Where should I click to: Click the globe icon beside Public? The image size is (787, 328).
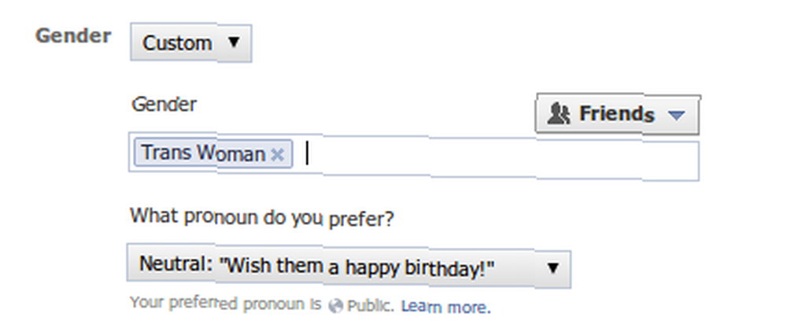[x=335, y=306]
